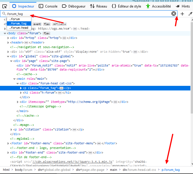Collapse the main role=main node
Image resolution: width=193 pixels, height=174 pixels.
14,79
